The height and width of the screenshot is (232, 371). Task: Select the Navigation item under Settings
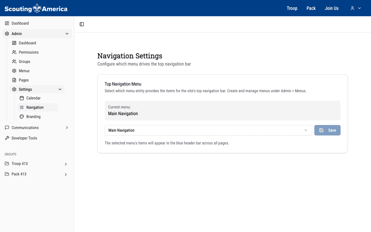click(38, 107)
